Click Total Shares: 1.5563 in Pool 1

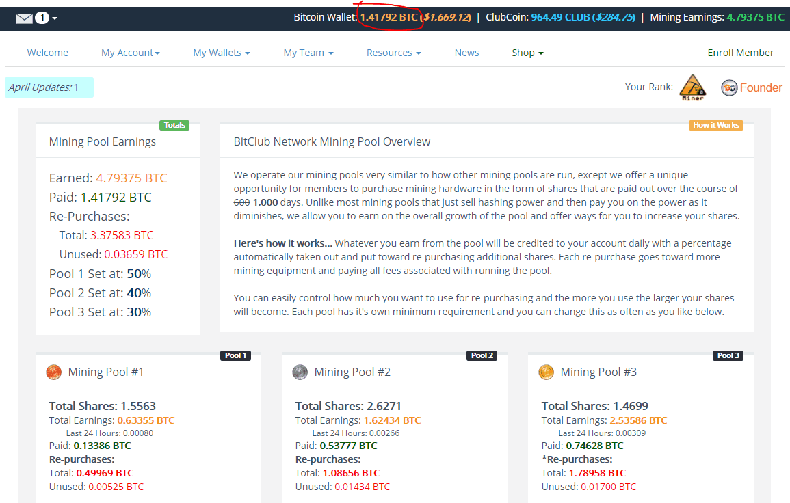(x=103, y=406)
